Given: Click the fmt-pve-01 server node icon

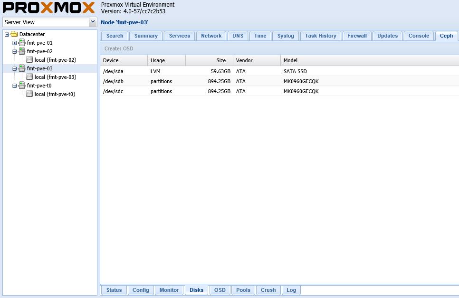Looking at the screenshot, I should coord(22,43).
